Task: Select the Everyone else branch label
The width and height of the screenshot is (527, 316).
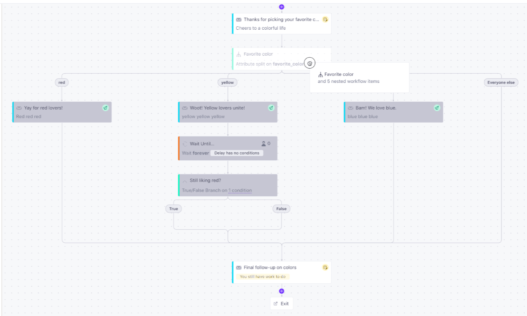Action: pos(501,82)
